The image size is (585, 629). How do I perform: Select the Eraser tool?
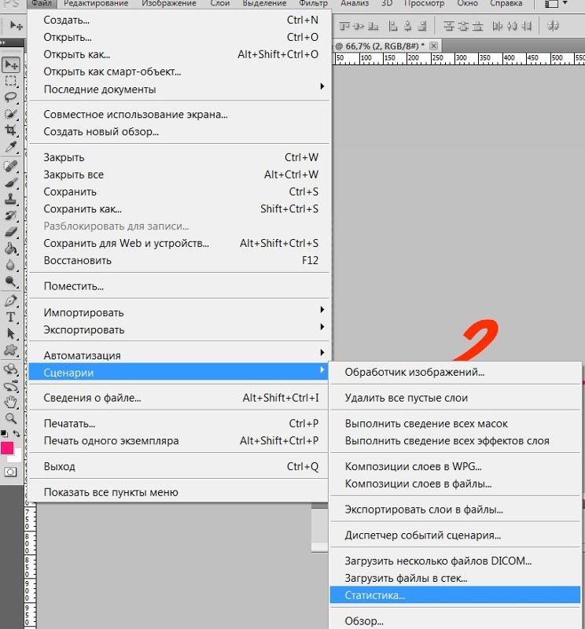pyautogui.click(x=11, y=232)
